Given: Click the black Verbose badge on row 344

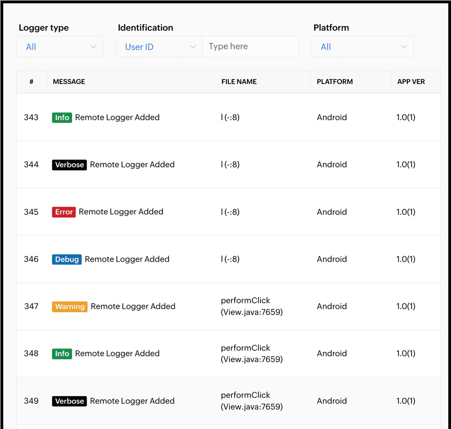Looking at the screenshot, I should pyautogui.click(x=69, y=165).
